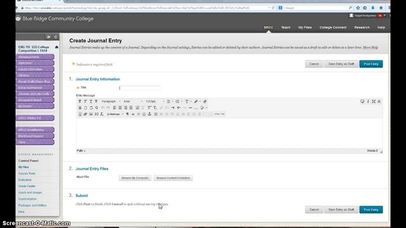
Task: Click the course home icon in sidebar
Action: point(56,47)
